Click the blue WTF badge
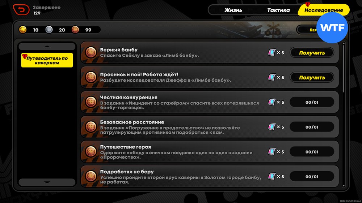Screen dimensions: 362x203 click(x=332, y=28)
